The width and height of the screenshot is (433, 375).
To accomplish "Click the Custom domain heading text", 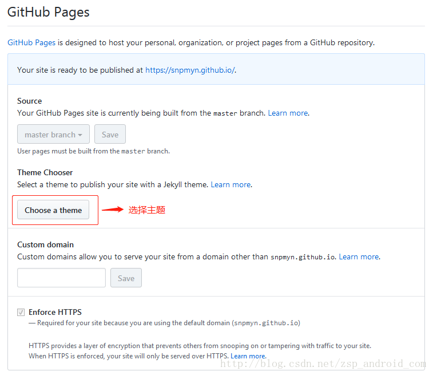I will pyautogui.click(x=46, y=244).
